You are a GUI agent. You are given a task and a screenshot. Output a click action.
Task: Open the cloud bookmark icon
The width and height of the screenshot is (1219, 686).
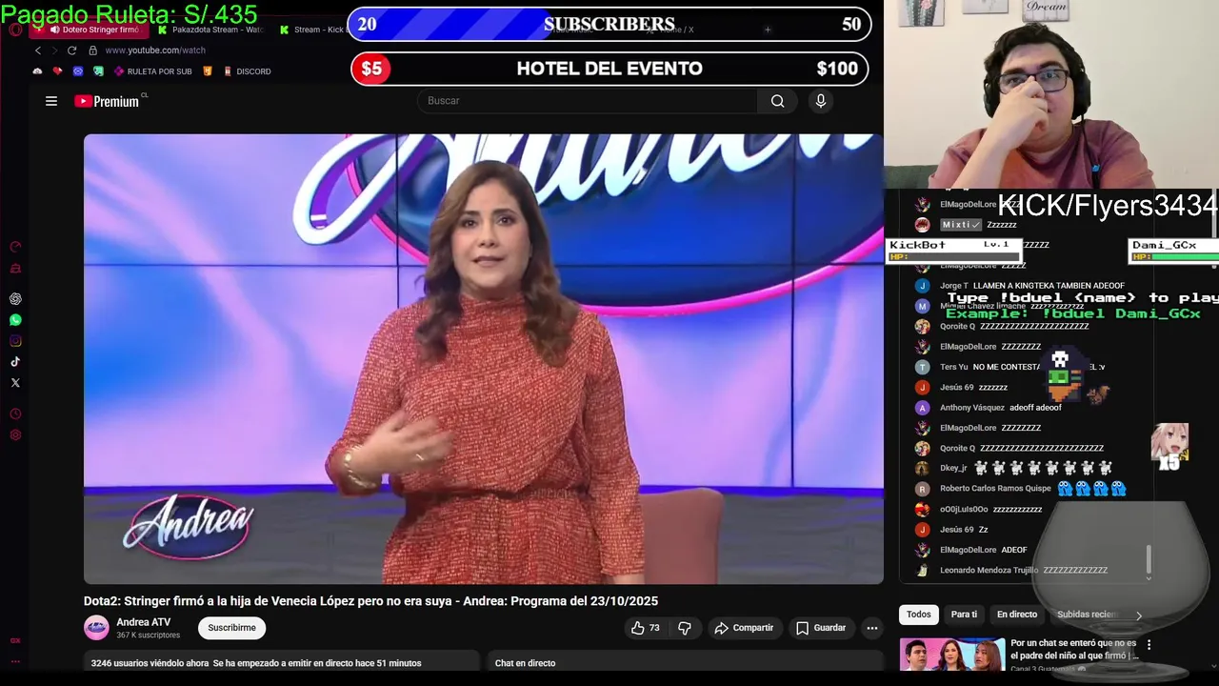pyautogui.click(x=37, y=71)
